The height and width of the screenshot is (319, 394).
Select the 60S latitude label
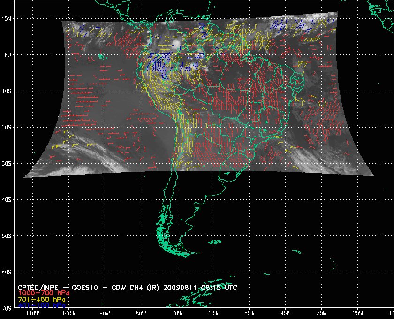(6, 272)
